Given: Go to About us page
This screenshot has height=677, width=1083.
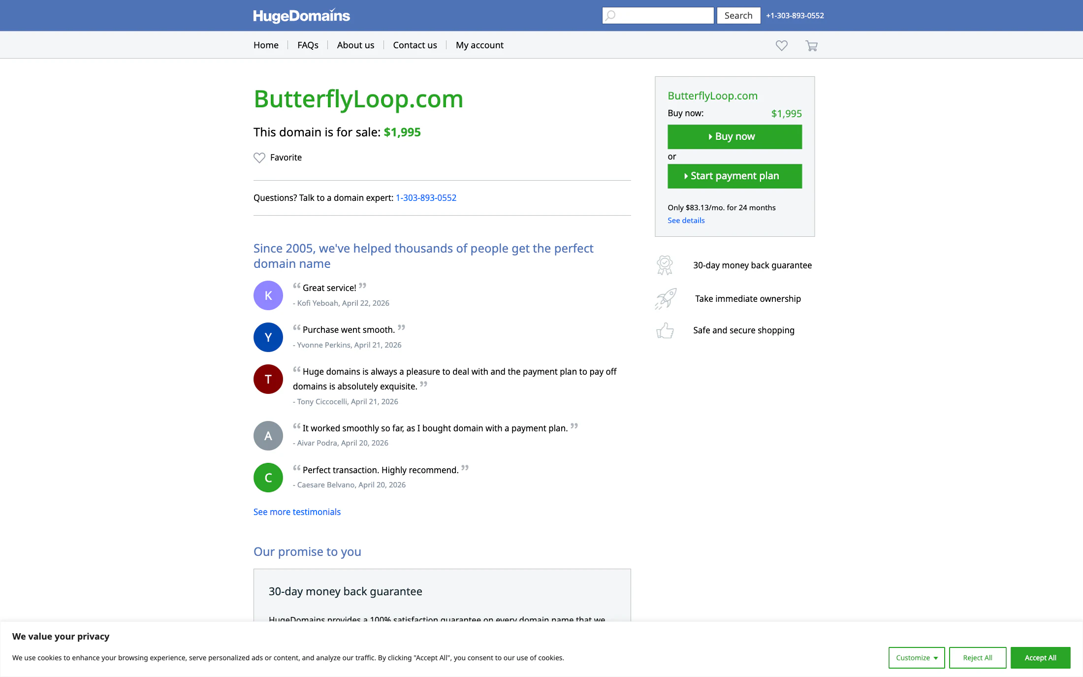Looking at the screenshot, I should [355, 45].
